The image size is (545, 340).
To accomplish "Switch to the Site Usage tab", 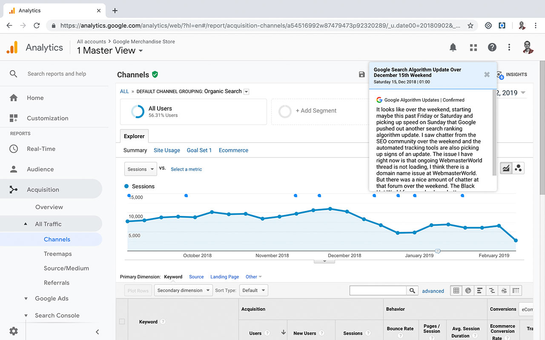I will (167, 150).
